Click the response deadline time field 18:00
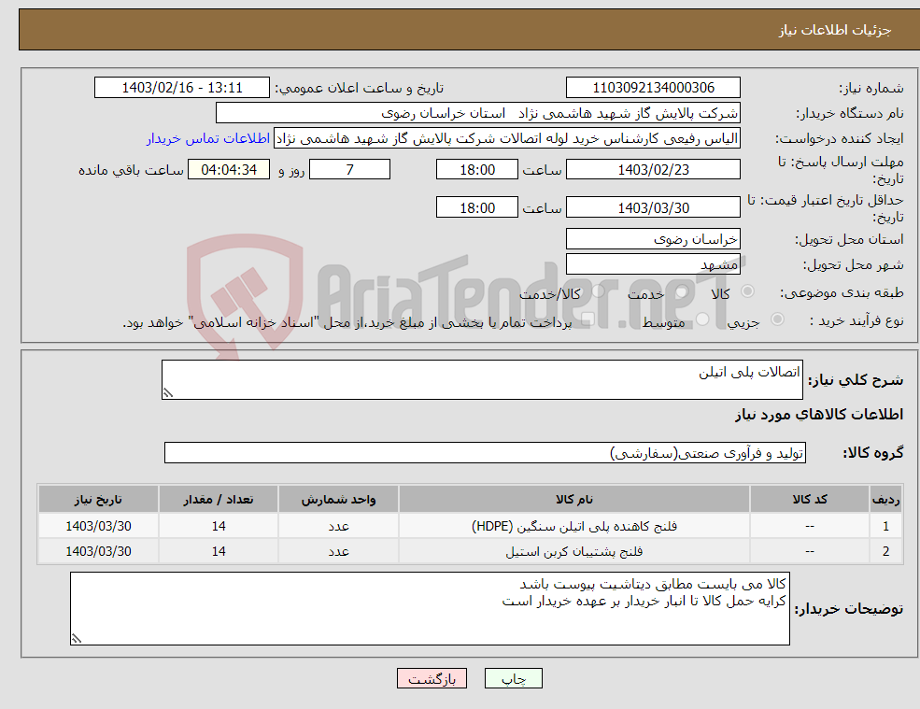920x709 pixels. coord(477,170)
